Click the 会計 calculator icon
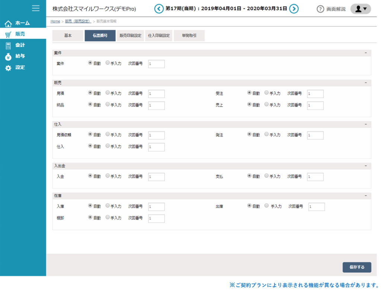The width and height of the screenshot is (381, 293). [8, 45]
